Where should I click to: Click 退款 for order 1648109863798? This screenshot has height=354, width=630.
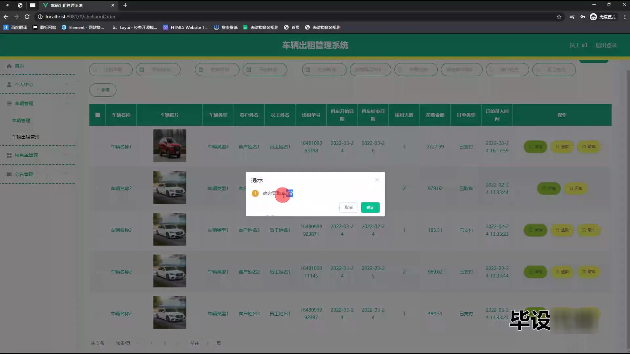tap(562, 147)
